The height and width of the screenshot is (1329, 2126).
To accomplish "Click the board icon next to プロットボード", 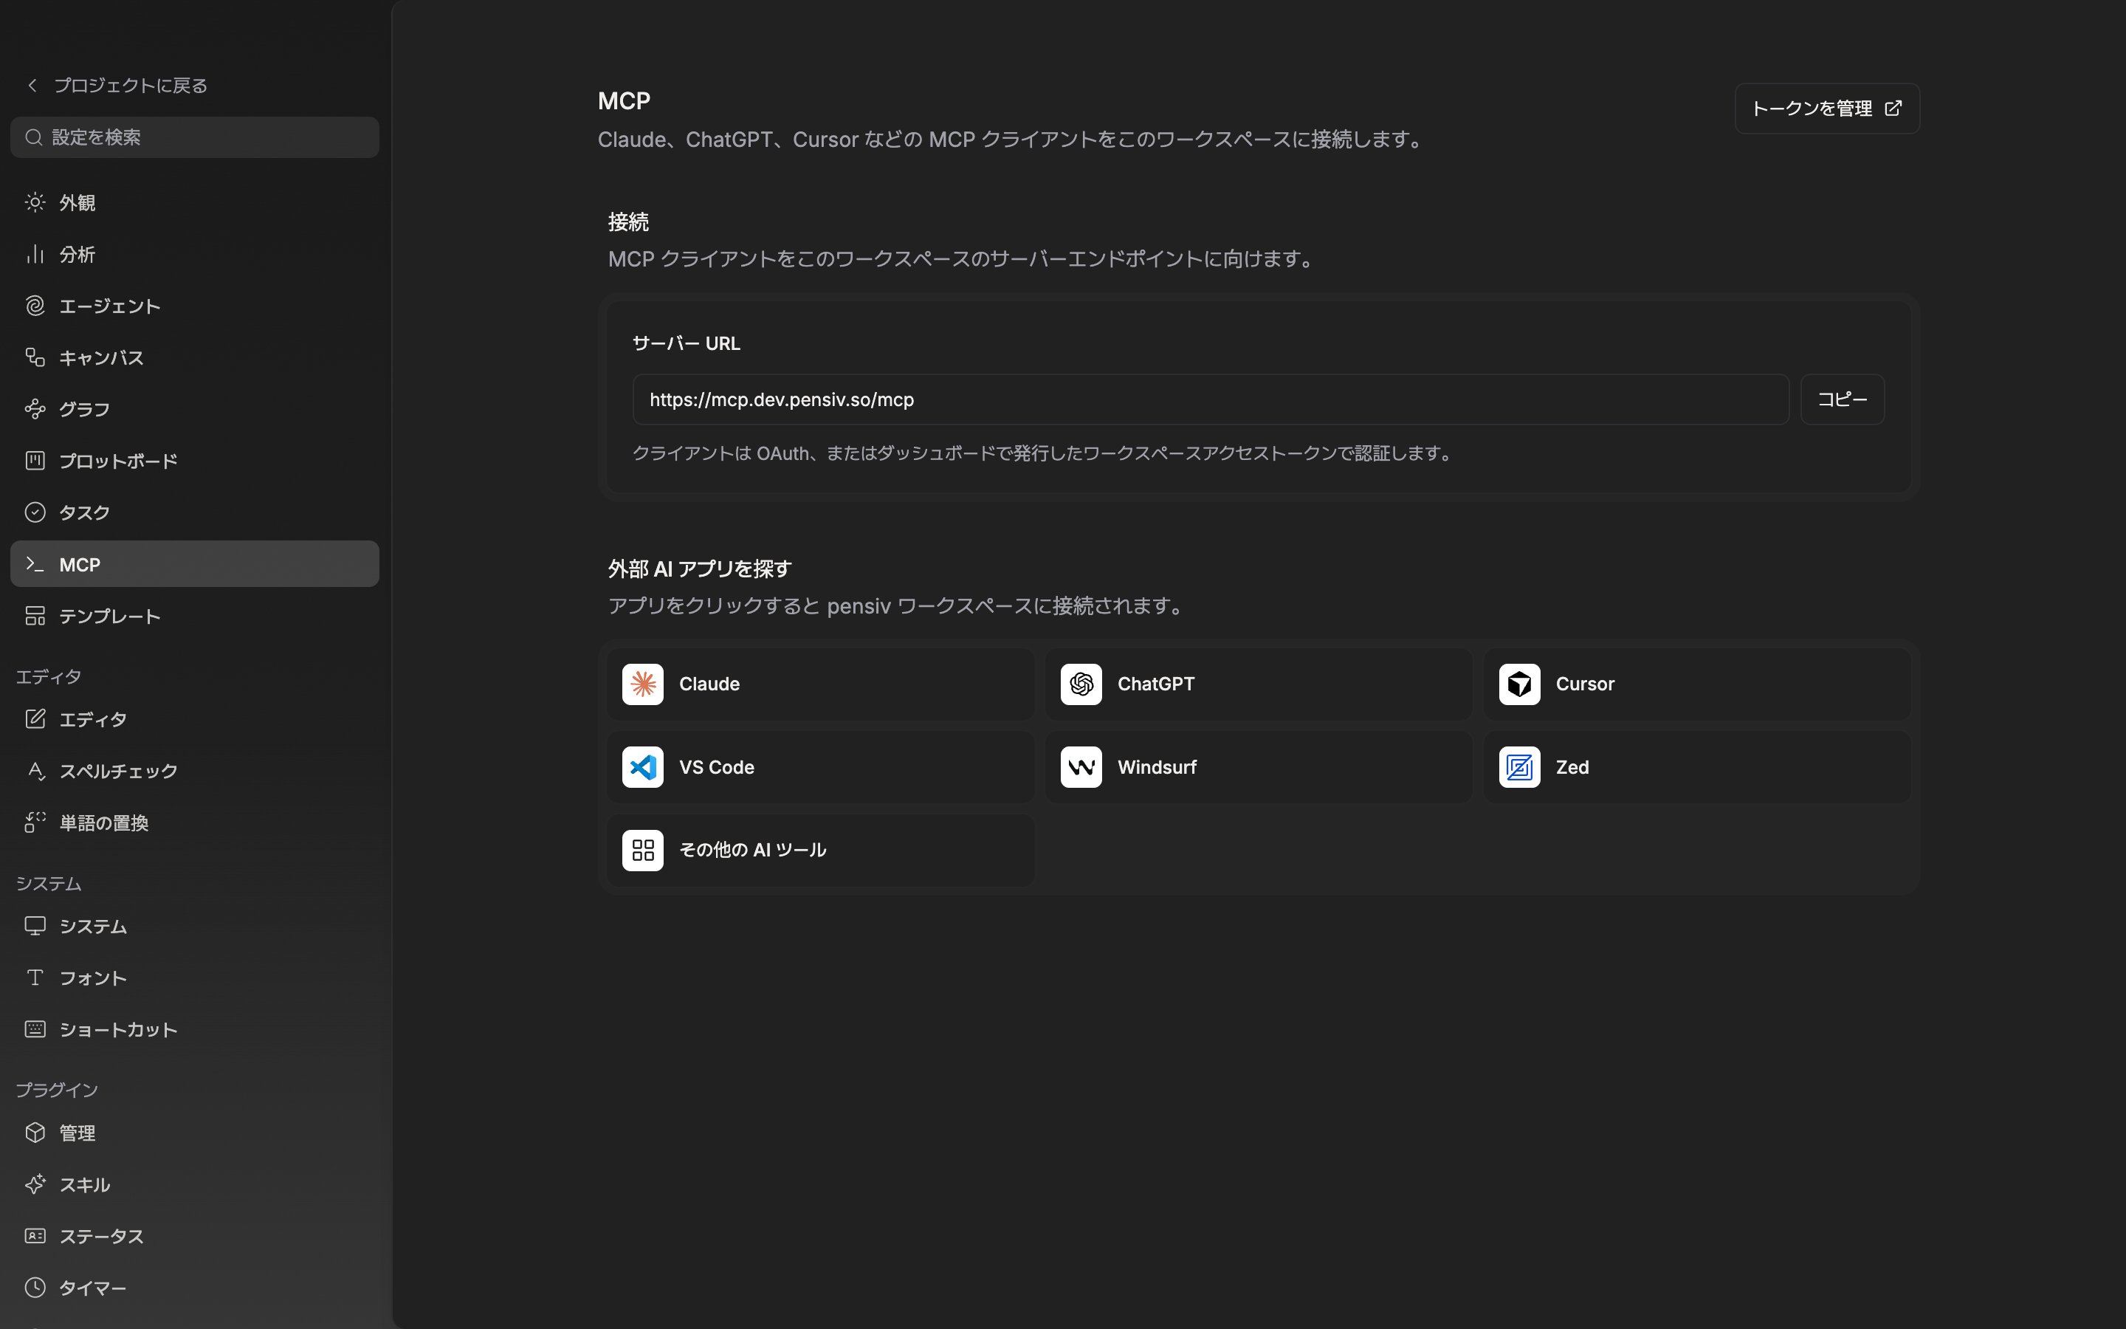I will 35,461.
